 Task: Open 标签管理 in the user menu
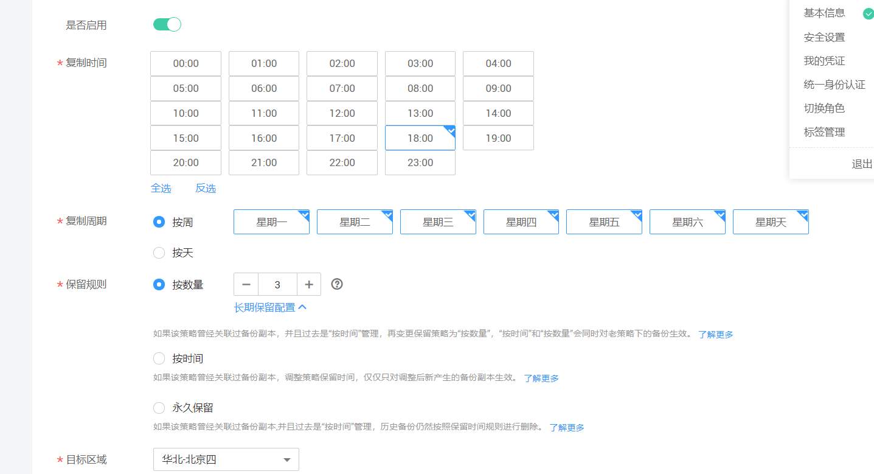(824, 132)
